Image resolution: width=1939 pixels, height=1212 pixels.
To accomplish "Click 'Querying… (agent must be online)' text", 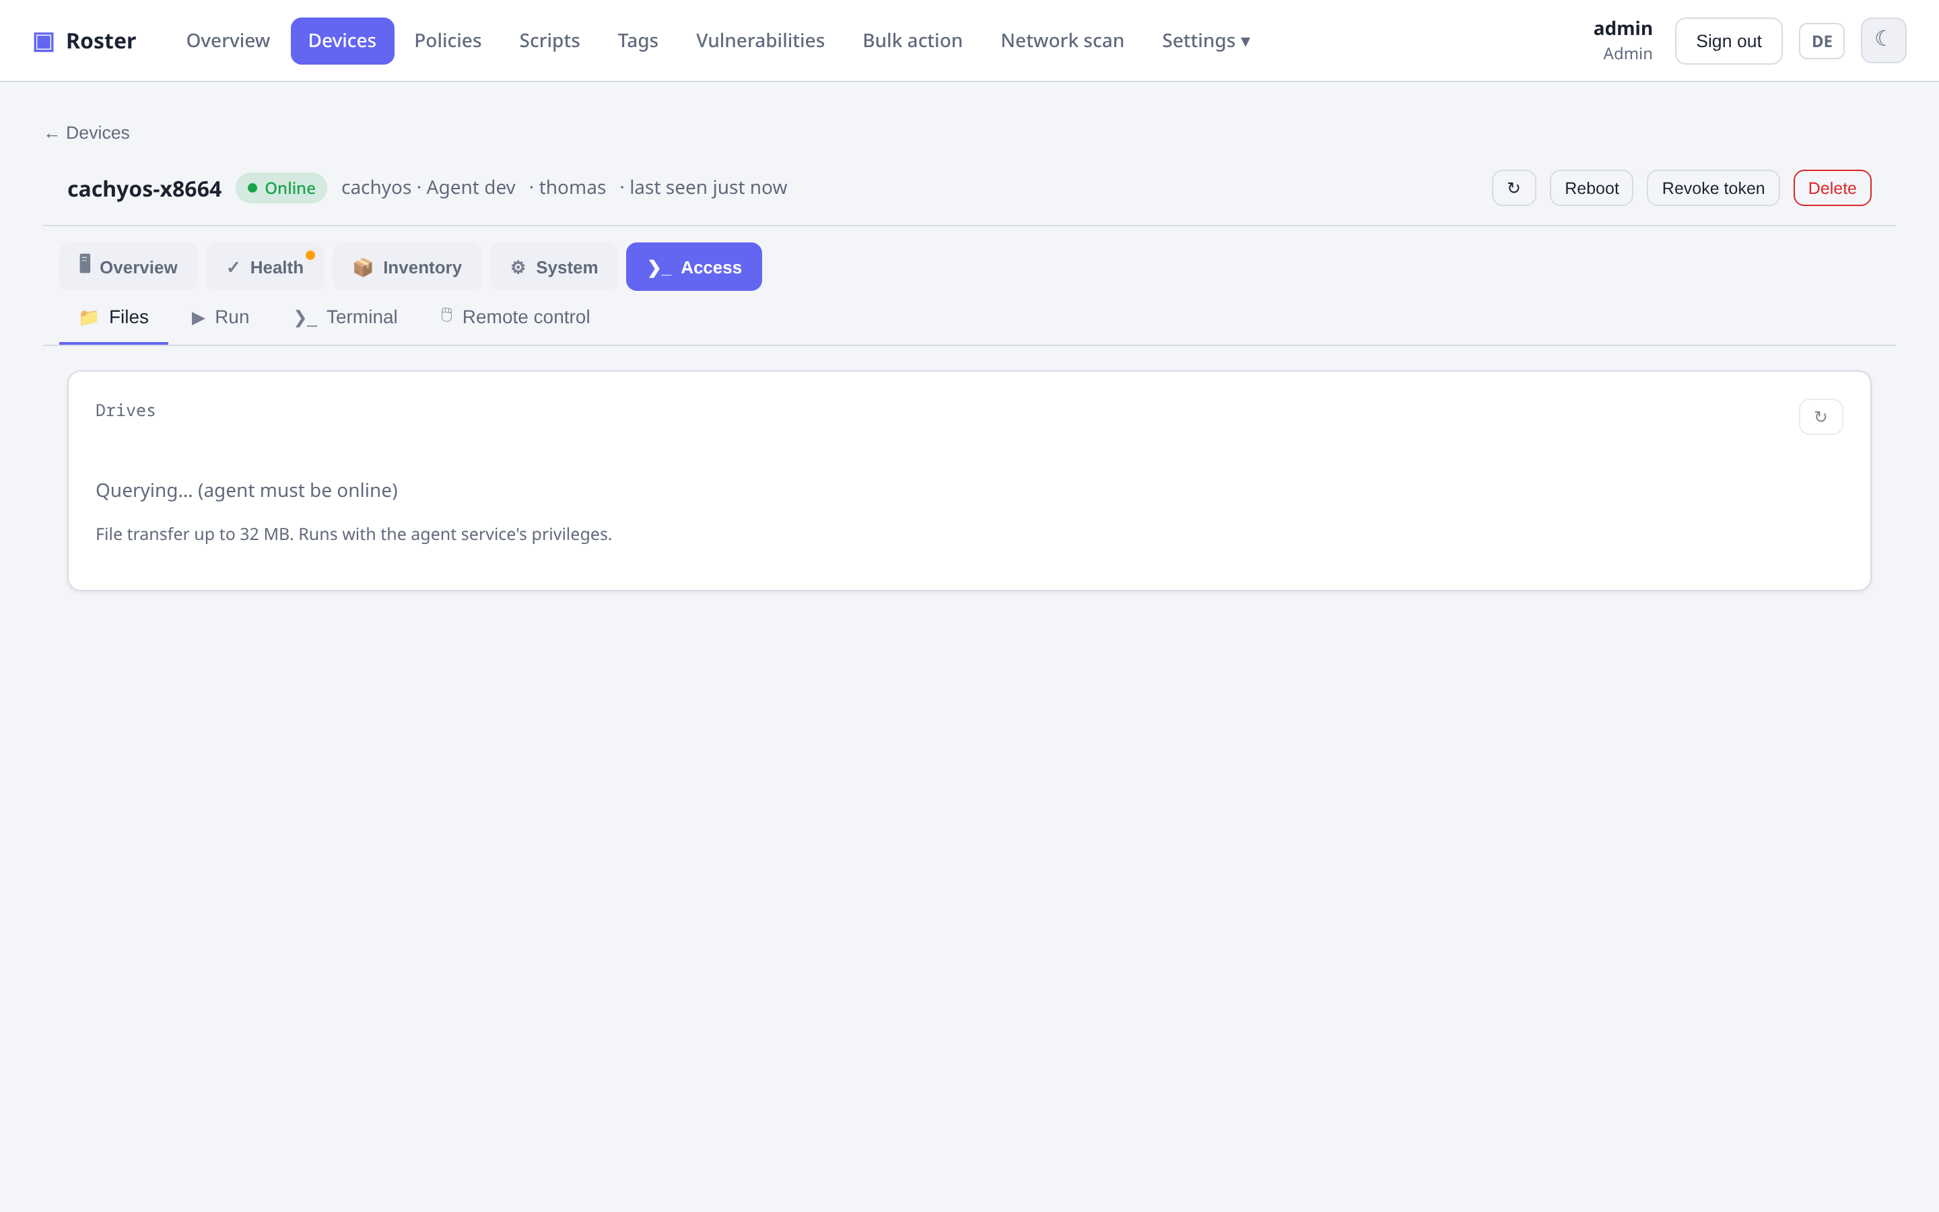I will pyautogui.click(x=247, y=491).
